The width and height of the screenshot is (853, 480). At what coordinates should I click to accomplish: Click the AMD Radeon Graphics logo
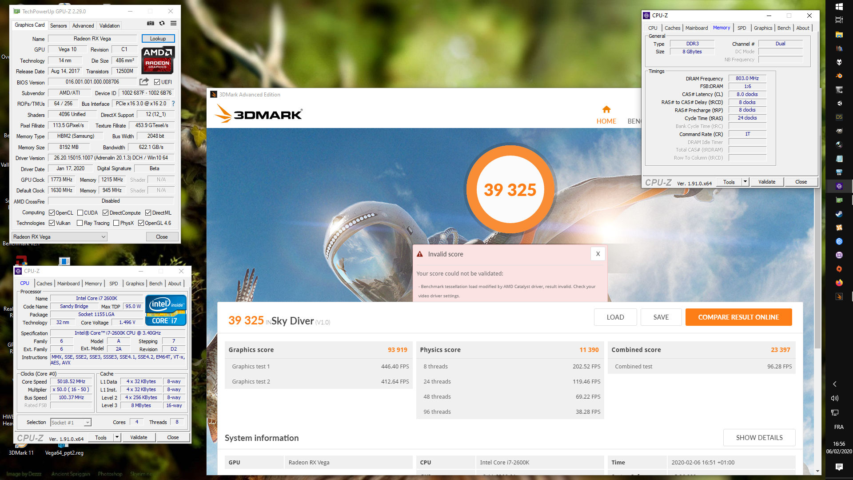pyautogui.click(x=158, y=60)
